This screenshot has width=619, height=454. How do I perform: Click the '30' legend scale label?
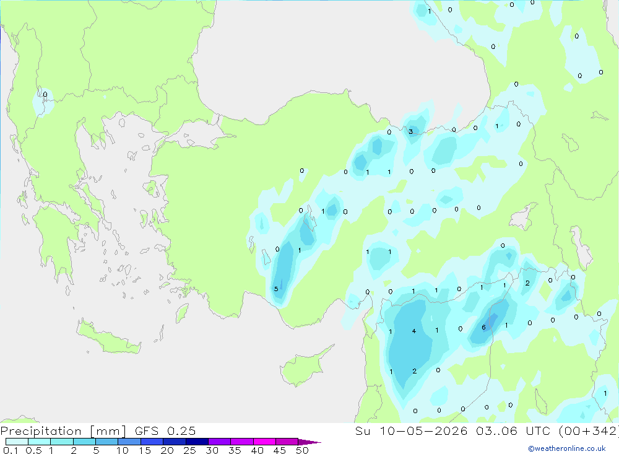[212, 450]
